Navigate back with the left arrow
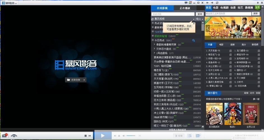 pos(207,3)
